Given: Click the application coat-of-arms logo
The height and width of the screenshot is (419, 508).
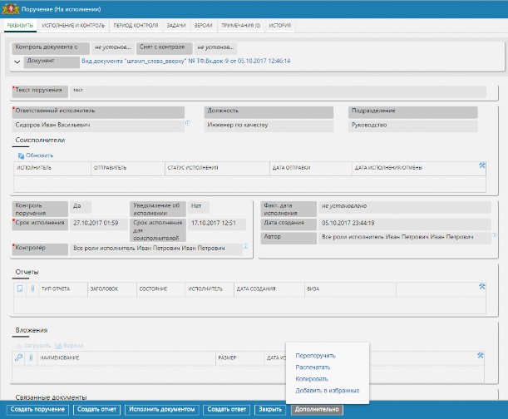Looking at the screenshot, I should pyautogui.click(x=10, y=9).
